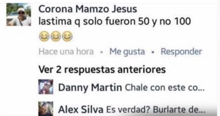Reply using the "Responder" link
The height and width of the screenshot is (116, 220).
pyautogui.click(x=181, y=52)
